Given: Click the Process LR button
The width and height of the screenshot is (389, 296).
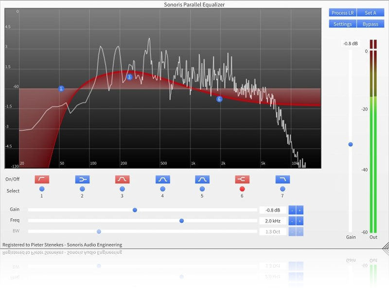Looking at the screenshot, I should [343, 13].
